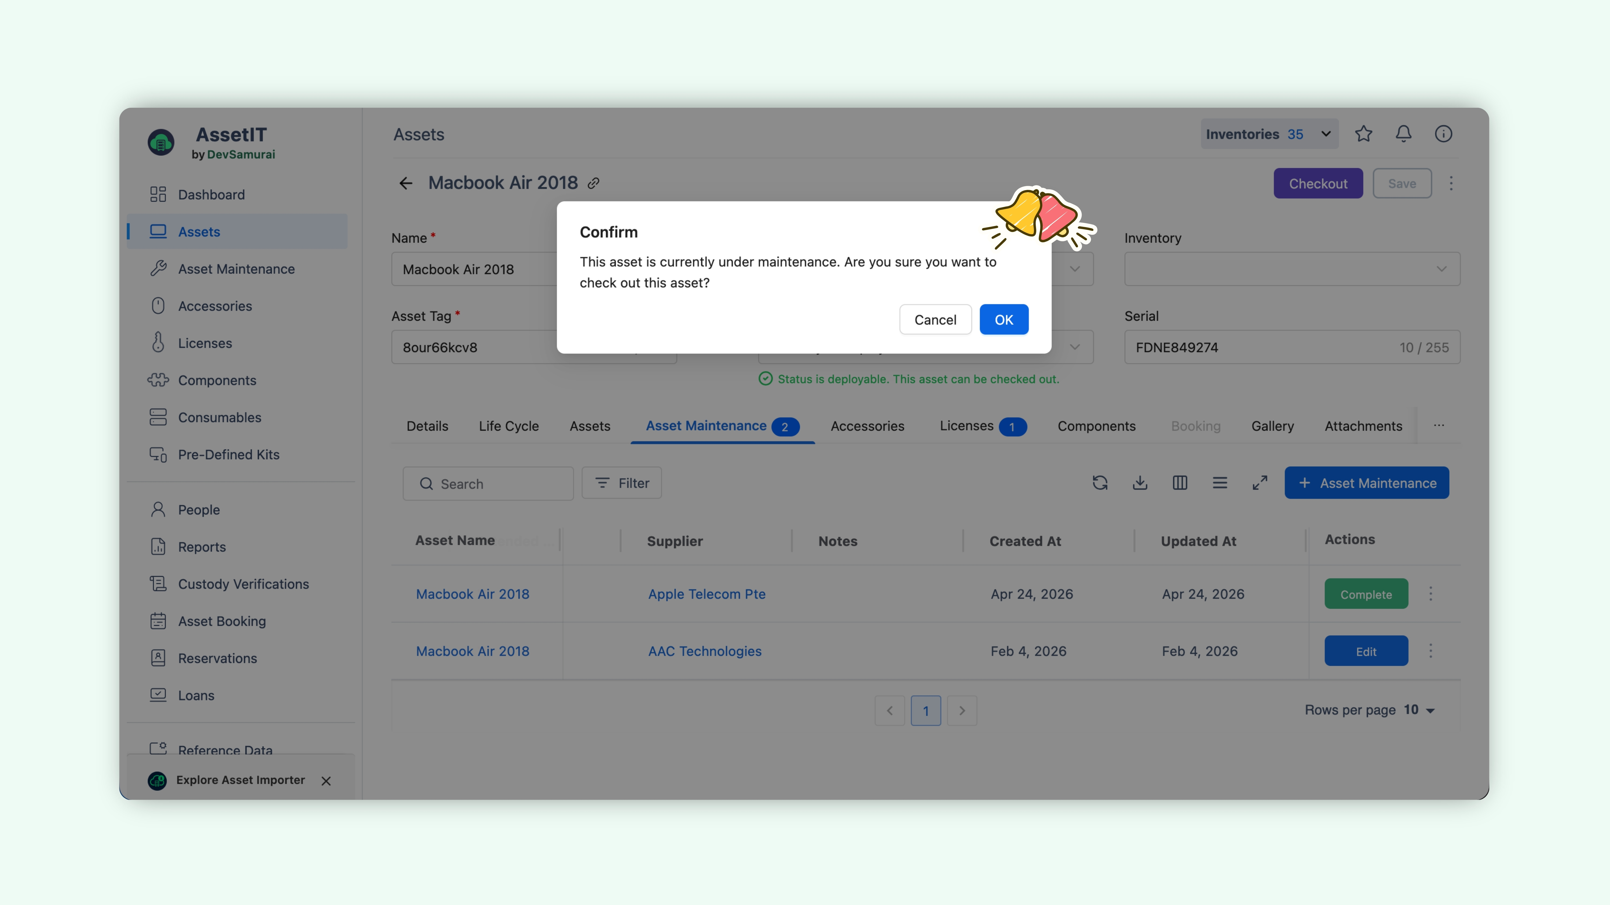
Task: Click the favorites star icon
Action: (x=1363, y=134)
